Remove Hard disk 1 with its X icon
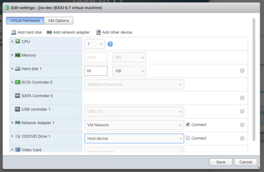Viewport: 264px width, 172px height. (242, 71)
